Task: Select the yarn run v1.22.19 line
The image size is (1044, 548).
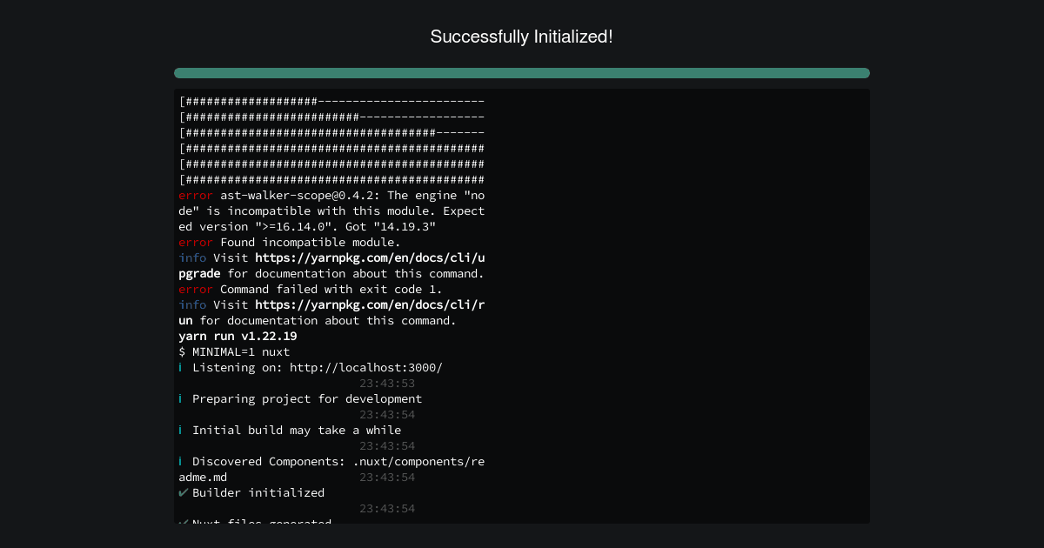Action: 238,336
